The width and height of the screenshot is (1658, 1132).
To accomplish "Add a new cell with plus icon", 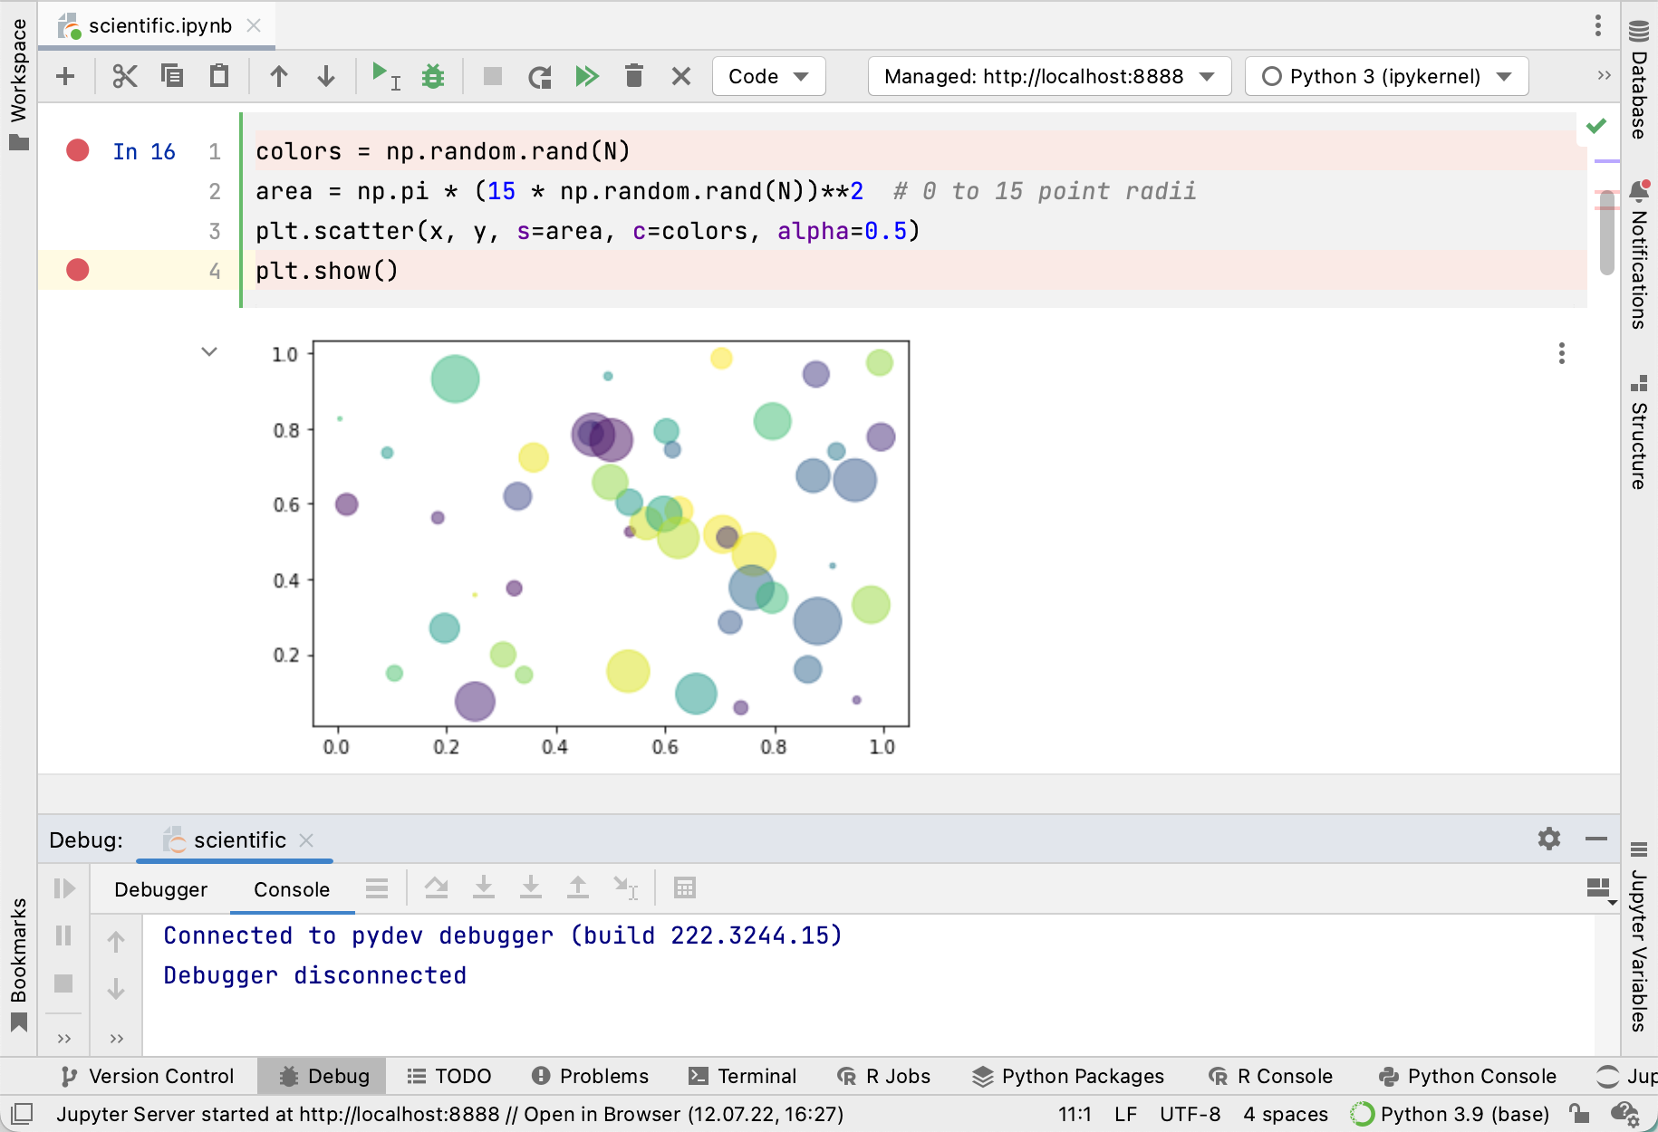I will [65, 77].
